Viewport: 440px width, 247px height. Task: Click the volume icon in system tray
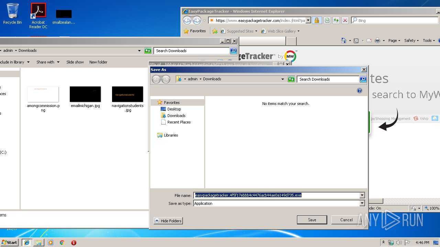(399, 243)
